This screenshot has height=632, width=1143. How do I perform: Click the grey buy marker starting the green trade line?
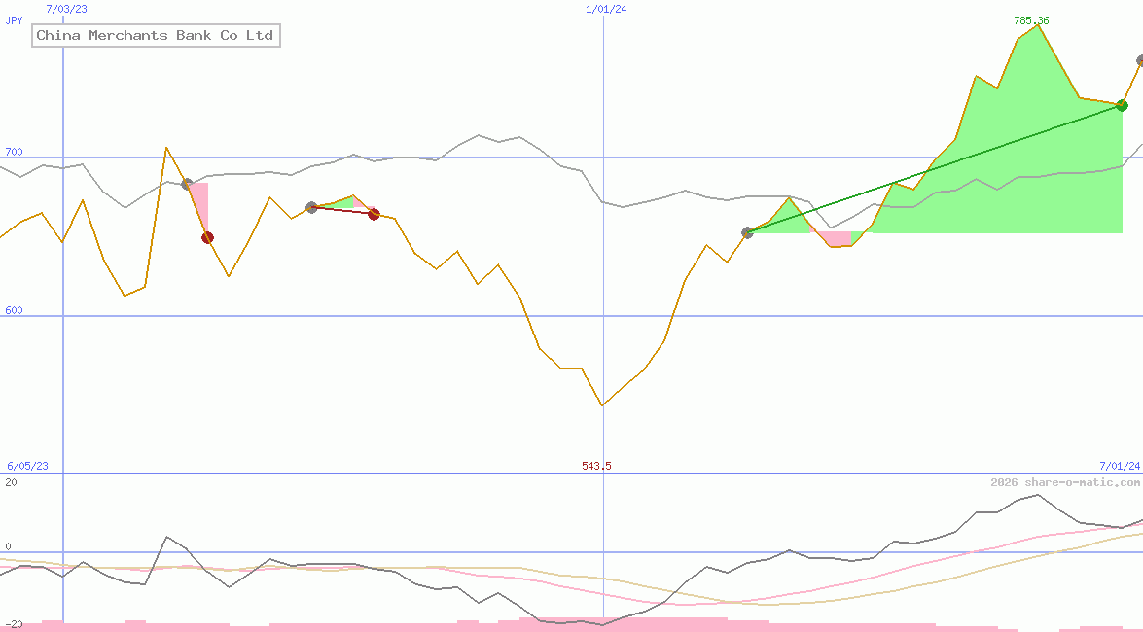point(747,232)
